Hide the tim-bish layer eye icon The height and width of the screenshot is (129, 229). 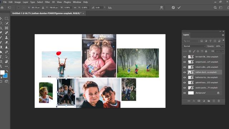coord(185,57)
